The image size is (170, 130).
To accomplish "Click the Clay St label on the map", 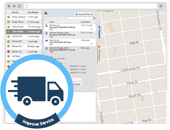I will coord(134,43).
